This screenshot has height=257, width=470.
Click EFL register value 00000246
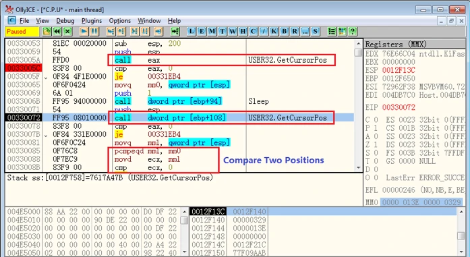click(399, 190)
